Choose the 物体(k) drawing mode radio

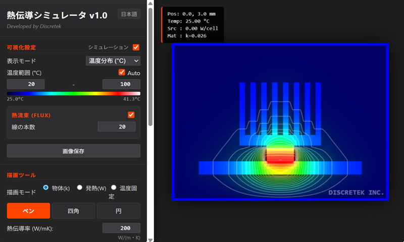click(46, 188)
